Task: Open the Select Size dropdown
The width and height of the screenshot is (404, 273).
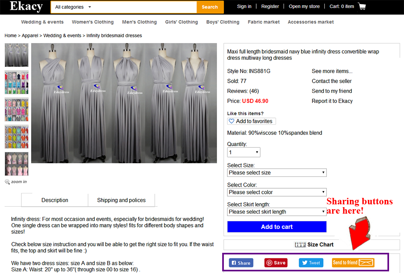Action: click(x=277, y=173)
